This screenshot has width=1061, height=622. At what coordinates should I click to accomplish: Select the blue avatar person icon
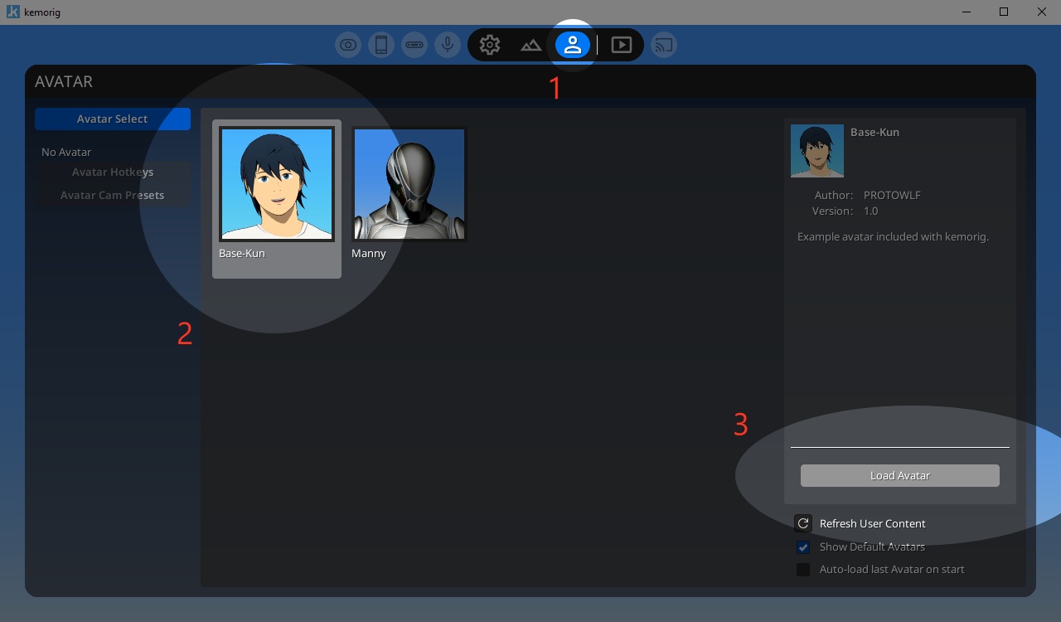coord(573,45)
